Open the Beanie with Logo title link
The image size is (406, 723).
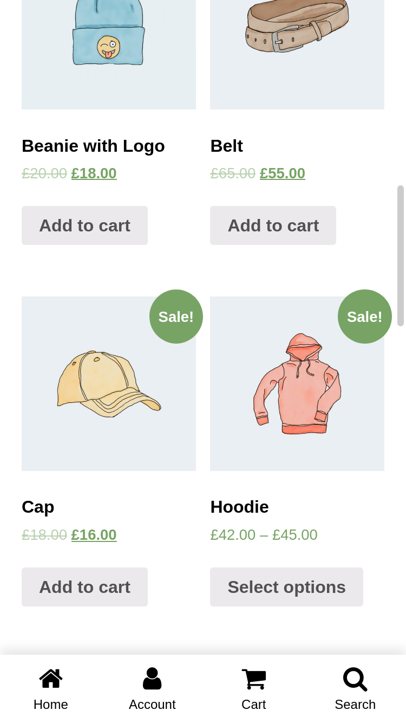click(x=93, y=146)
